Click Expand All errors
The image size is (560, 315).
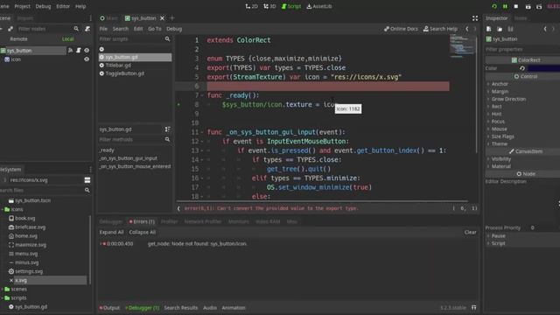coord(111,232)
